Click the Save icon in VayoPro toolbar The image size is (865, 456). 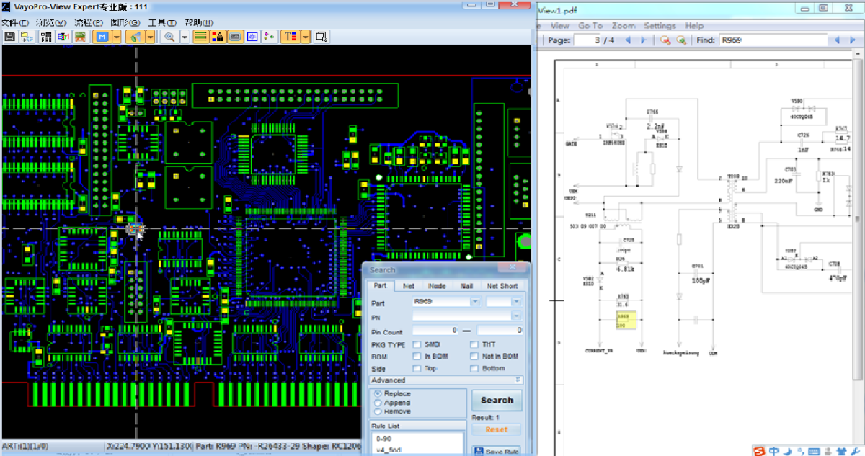click(x=10, y=37)
